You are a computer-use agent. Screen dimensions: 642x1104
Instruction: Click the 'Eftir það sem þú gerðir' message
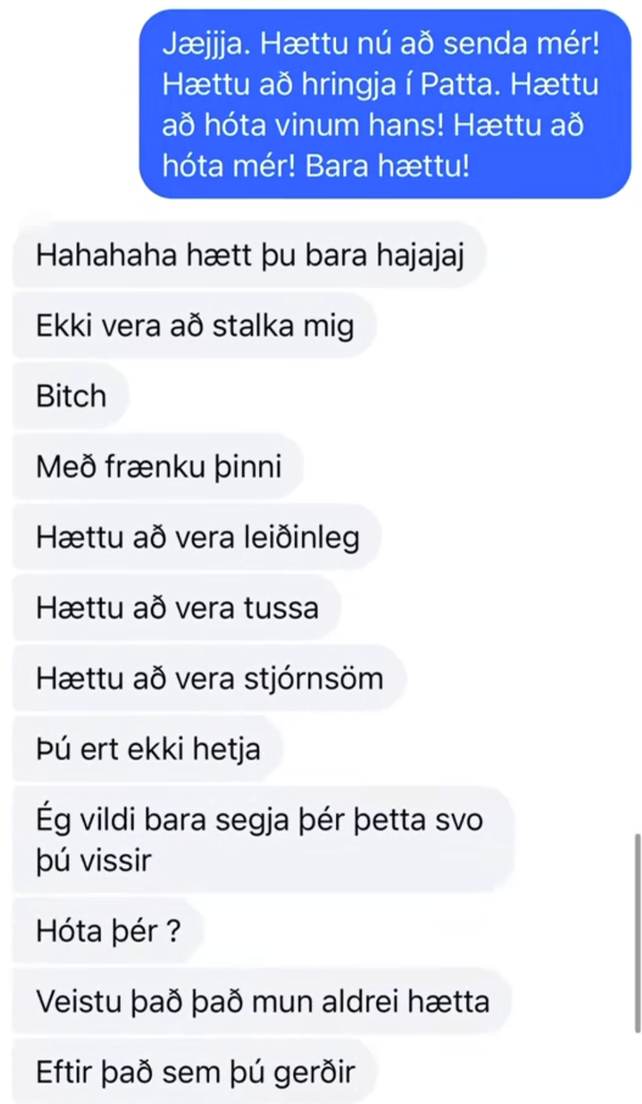pyautogui.click(x=195, y=1071)
